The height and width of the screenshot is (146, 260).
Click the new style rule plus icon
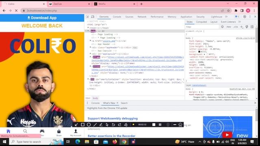click(242, 27)
